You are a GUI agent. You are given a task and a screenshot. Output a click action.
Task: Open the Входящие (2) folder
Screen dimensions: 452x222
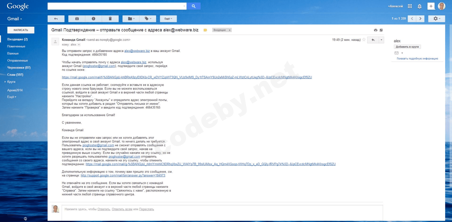pyautogui.click(x=18, y=39)
